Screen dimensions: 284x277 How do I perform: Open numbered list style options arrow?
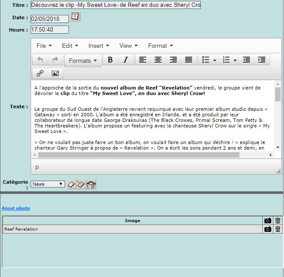tap(235, 60)
